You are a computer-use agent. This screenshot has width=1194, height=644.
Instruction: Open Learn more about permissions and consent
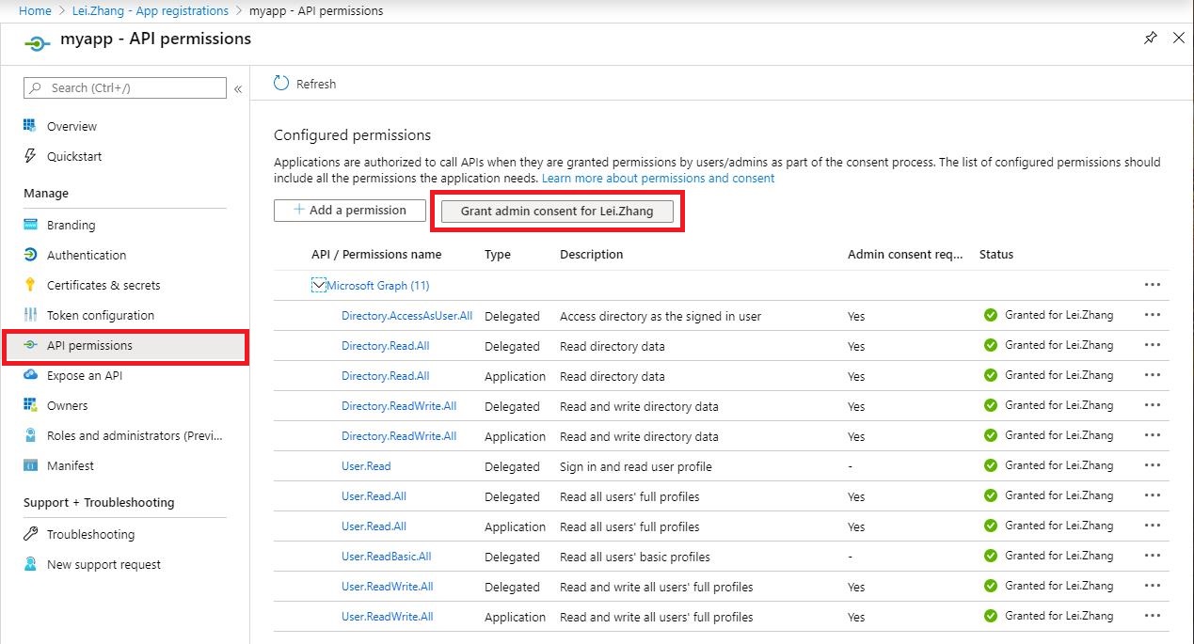pos(658,178)
